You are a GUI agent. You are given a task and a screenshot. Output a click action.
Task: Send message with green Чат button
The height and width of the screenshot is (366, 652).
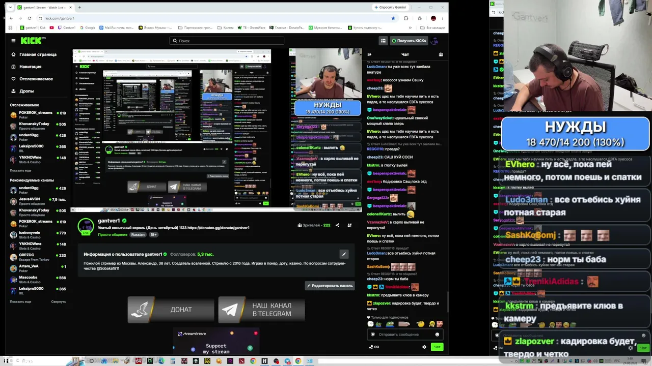tap(437, 347)
